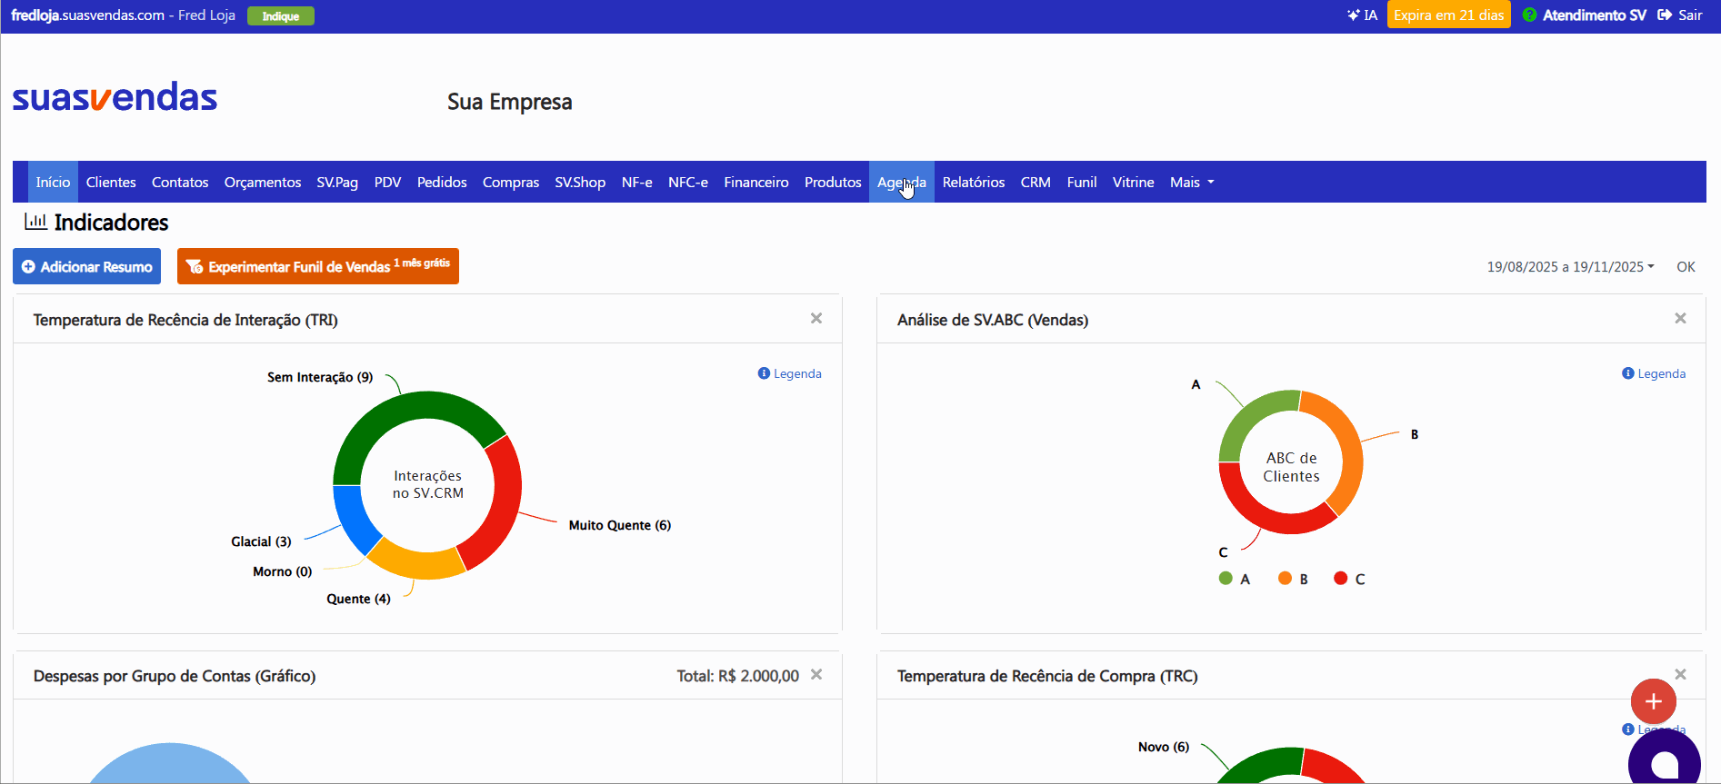Click the Adicionar Resumo button
The width and height of the screenshot is (1721, 784).
click(x=86, y=266)
